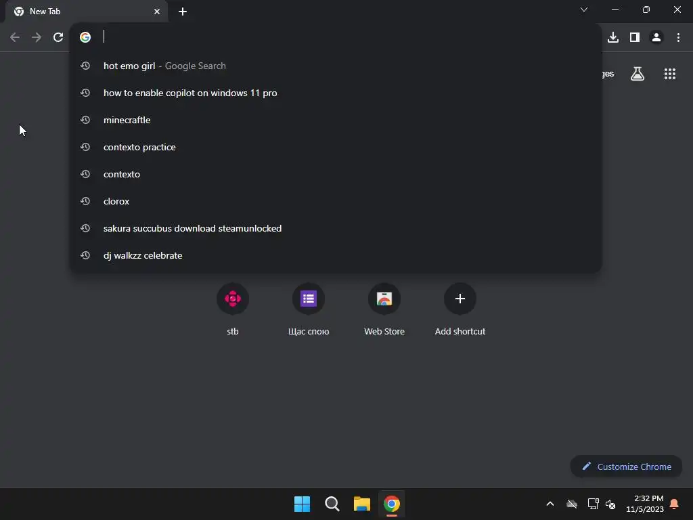
Task: Open the notification bell icon
Action: pos(675,504)
